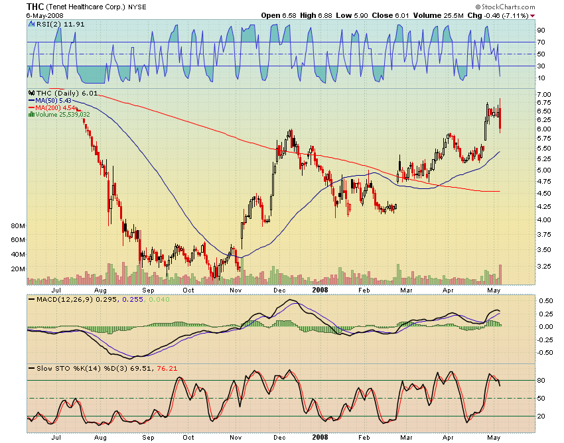Click the Low 5.90 value
The height and width of the screenshot is (443, 564).
pos(352,15)
